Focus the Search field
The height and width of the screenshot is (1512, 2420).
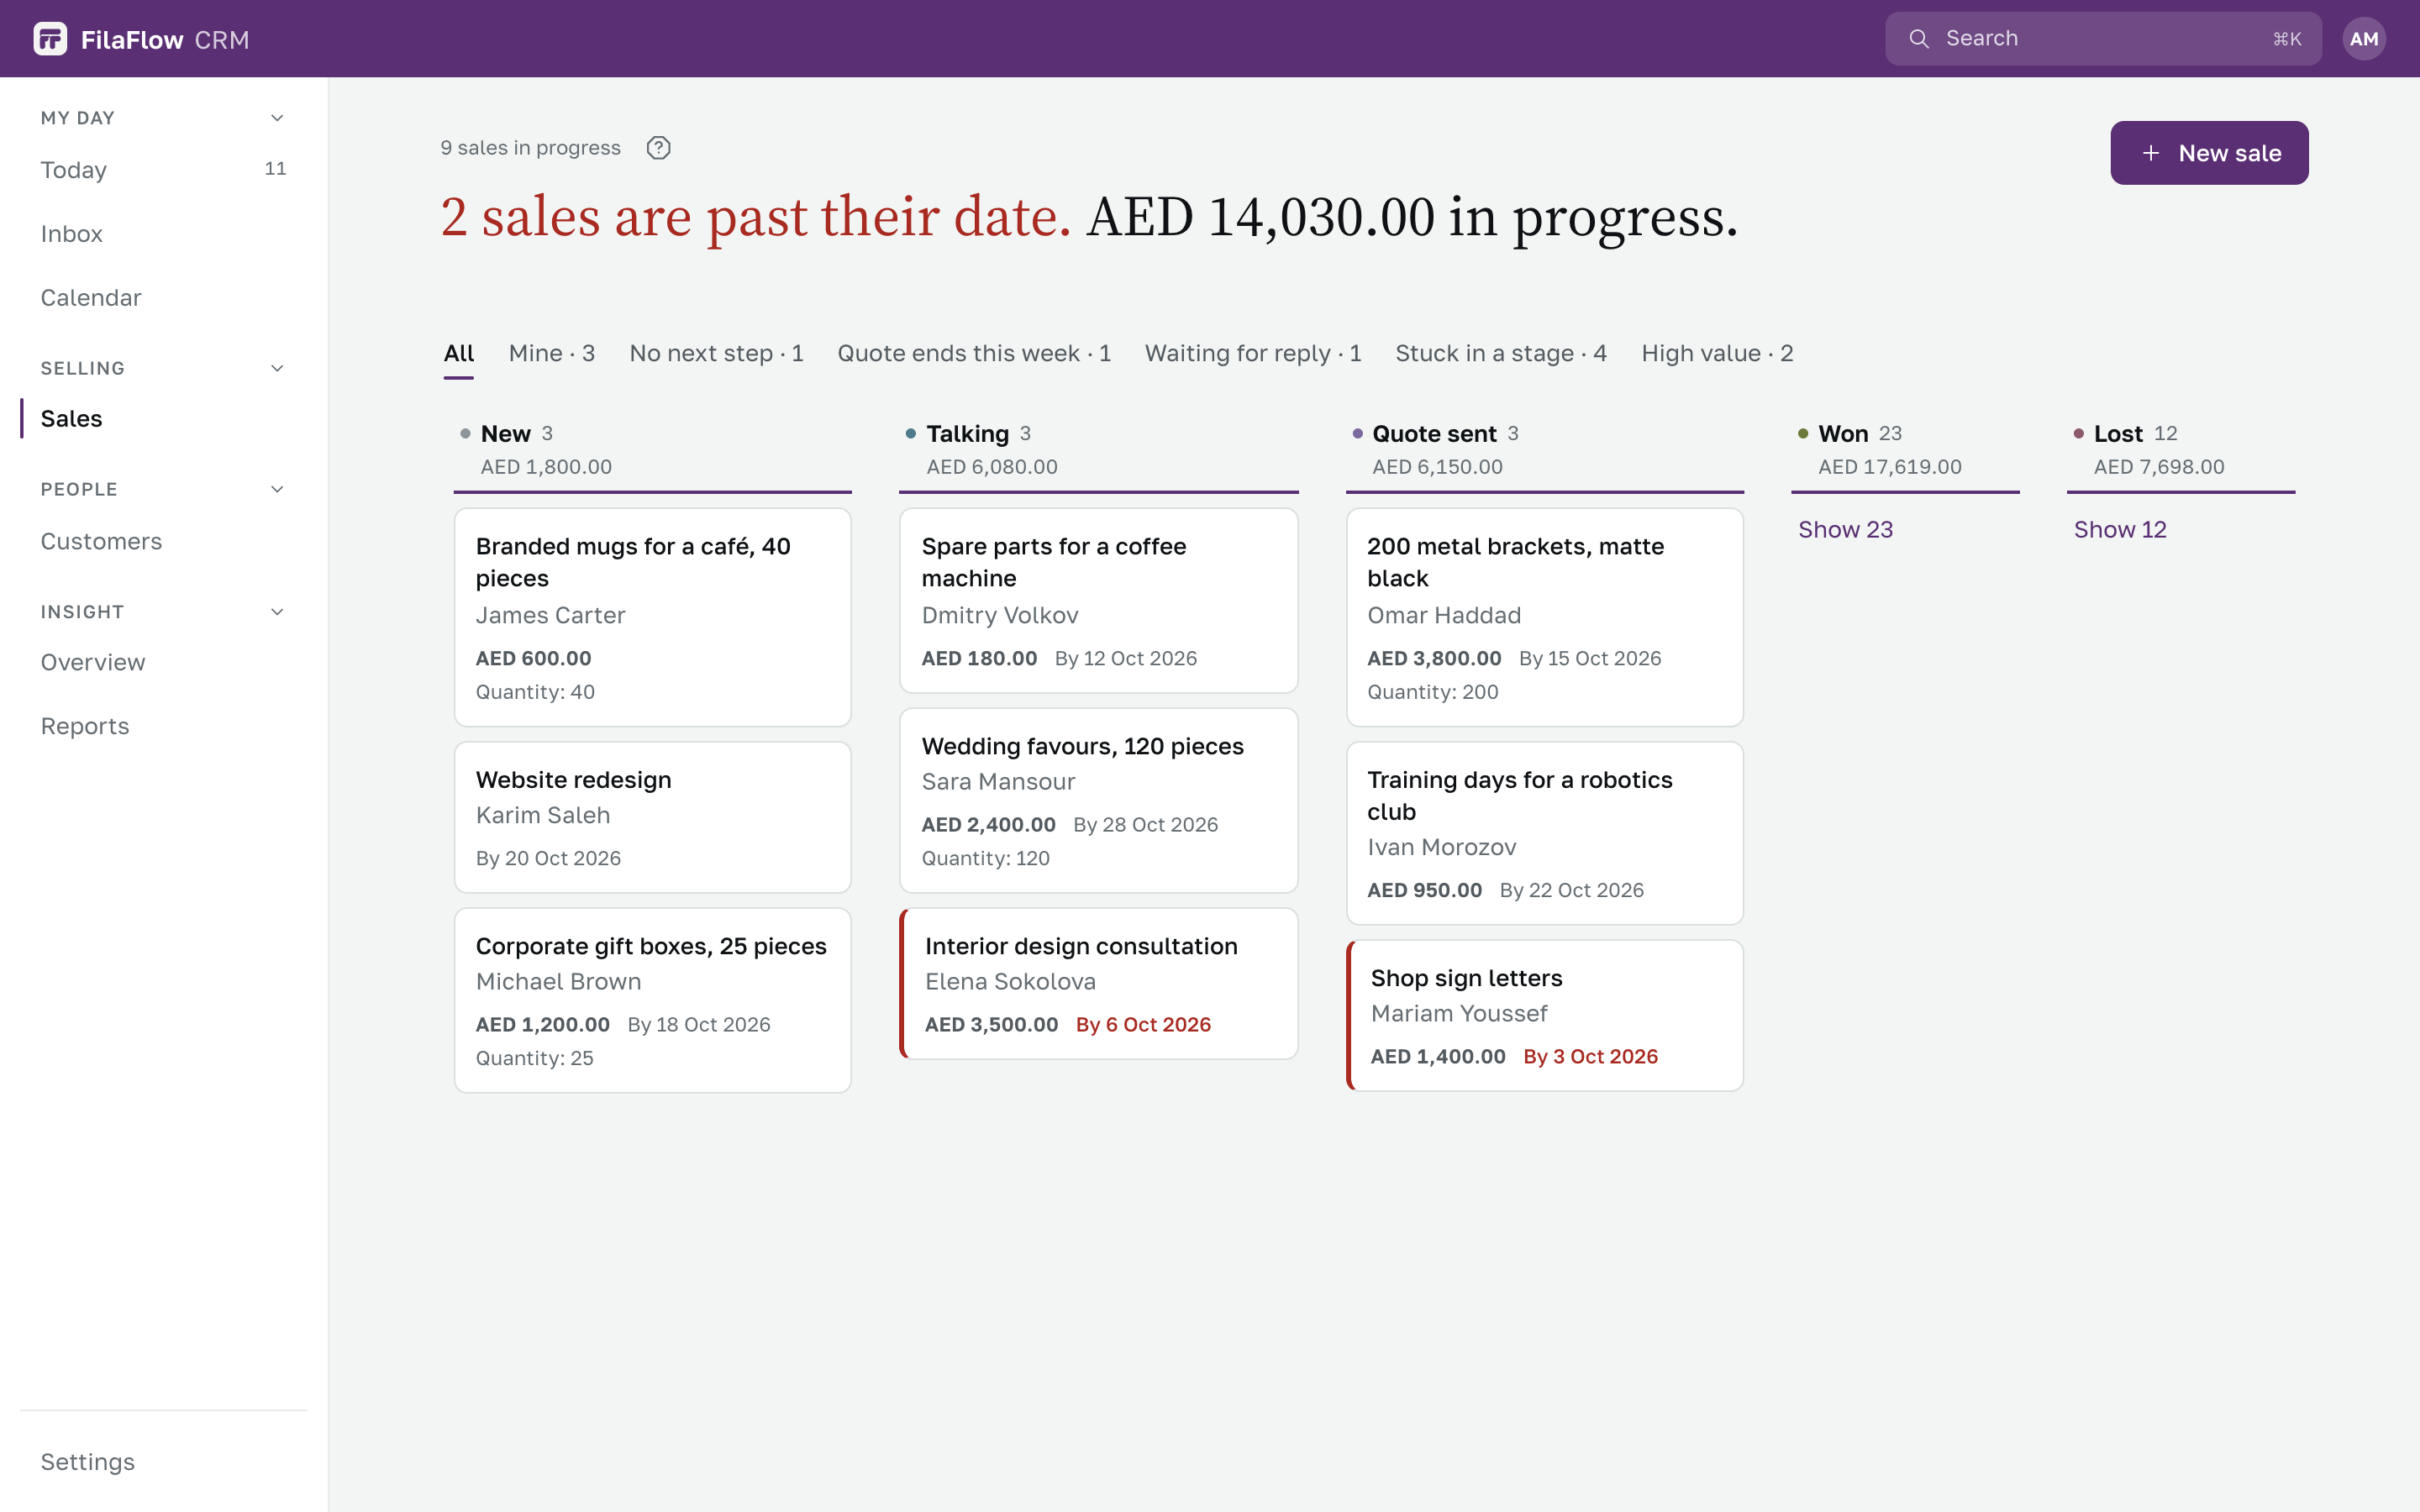(2103, 39)
